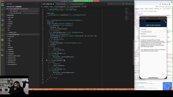Bookmark the page with Chrome star icon

[160, 4]
